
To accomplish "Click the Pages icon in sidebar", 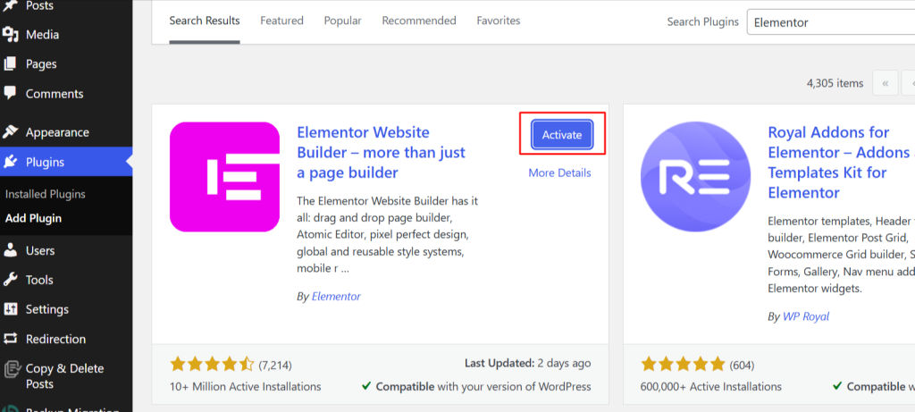I will click(x=10, y=63).
